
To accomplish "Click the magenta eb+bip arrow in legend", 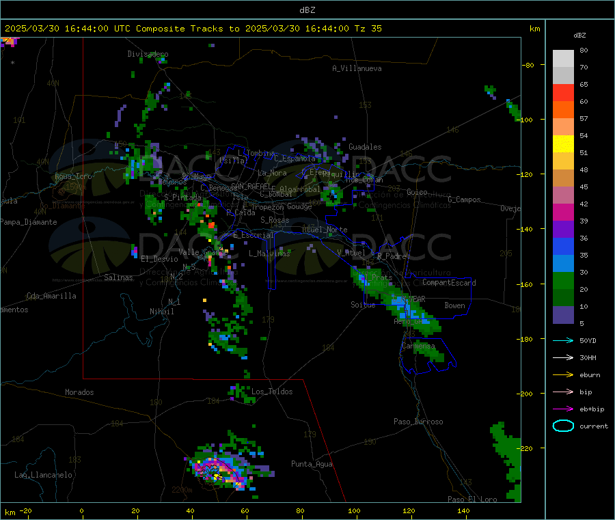I will (x=563, y=409).
